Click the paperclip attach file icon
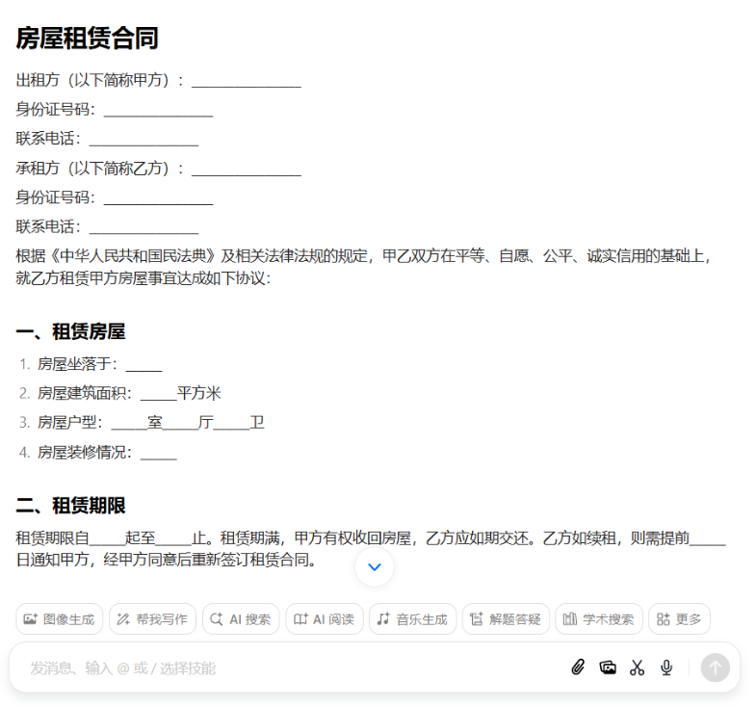Screen dimensions: 756x707 pos(578,668)
